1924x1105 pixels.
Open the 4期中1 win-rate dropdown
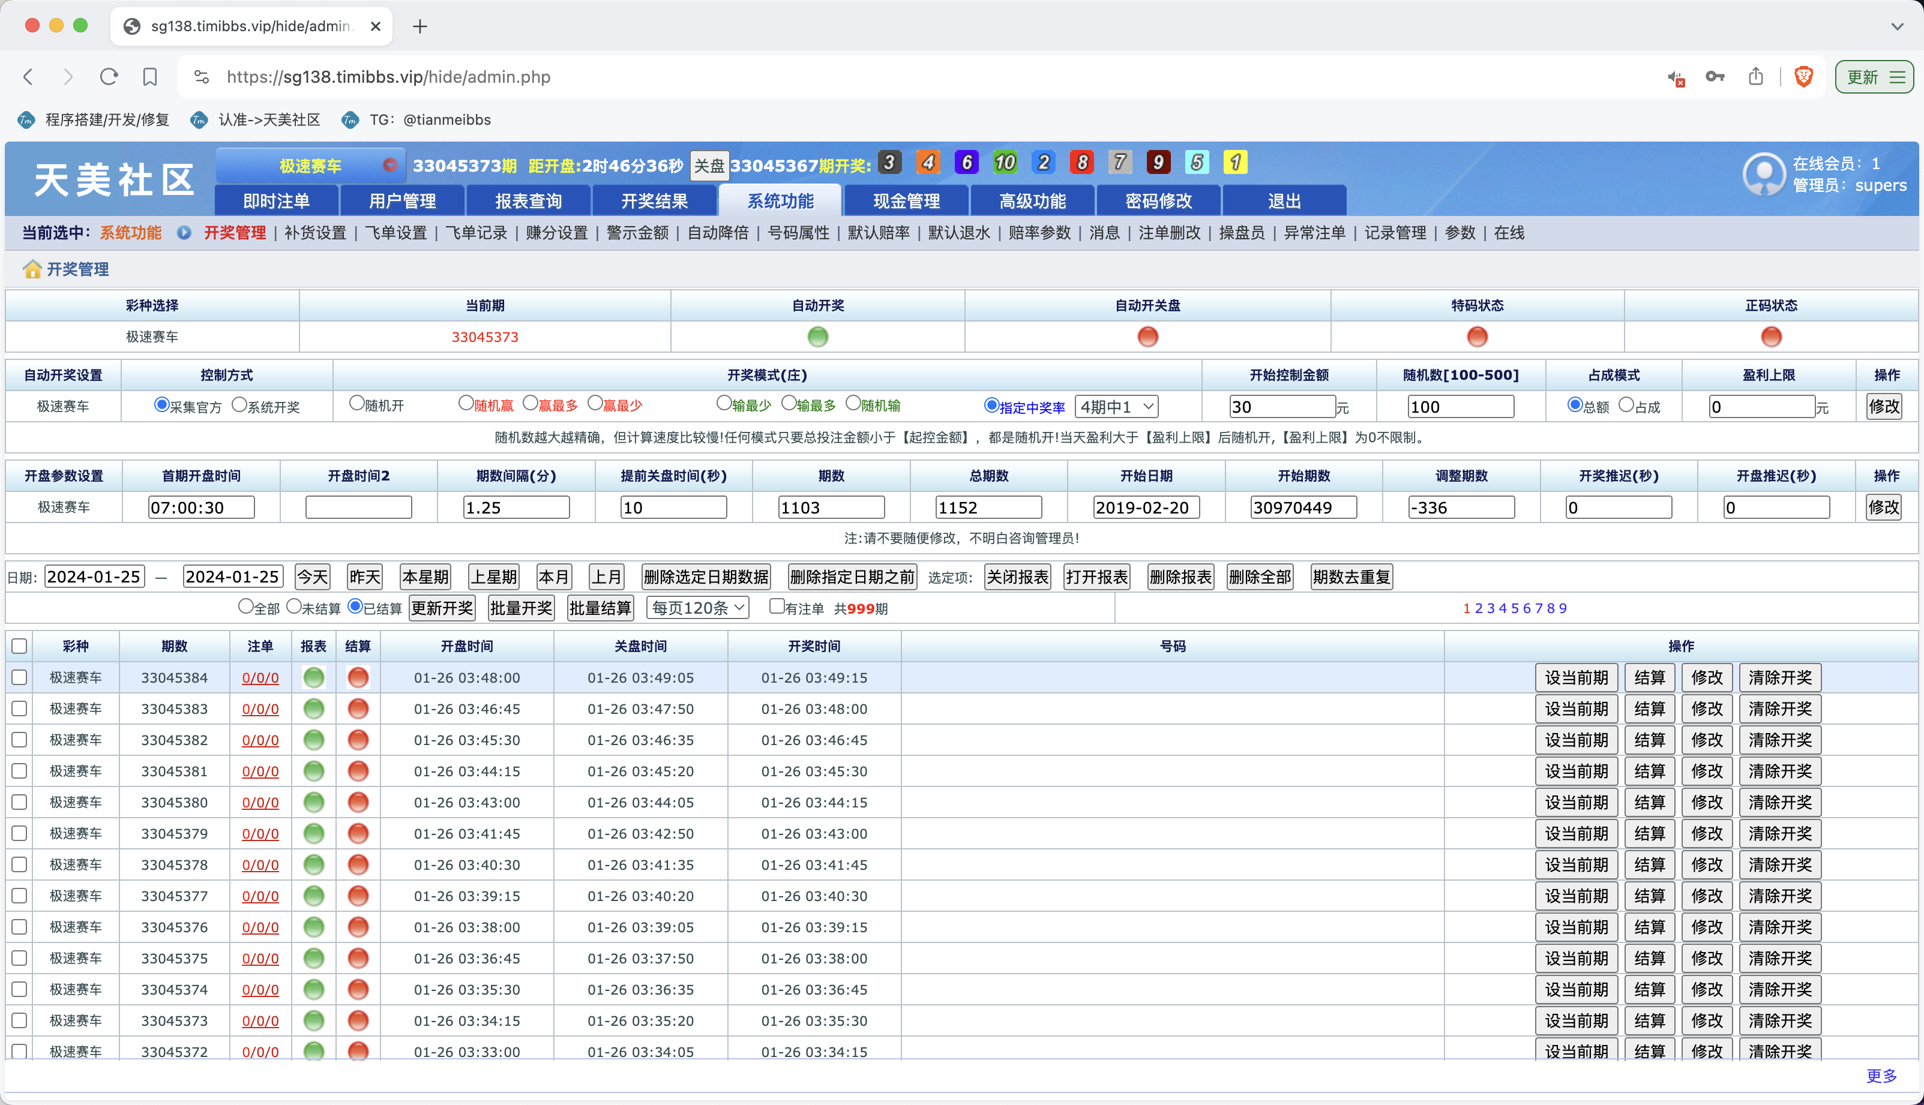[1116, 406]
